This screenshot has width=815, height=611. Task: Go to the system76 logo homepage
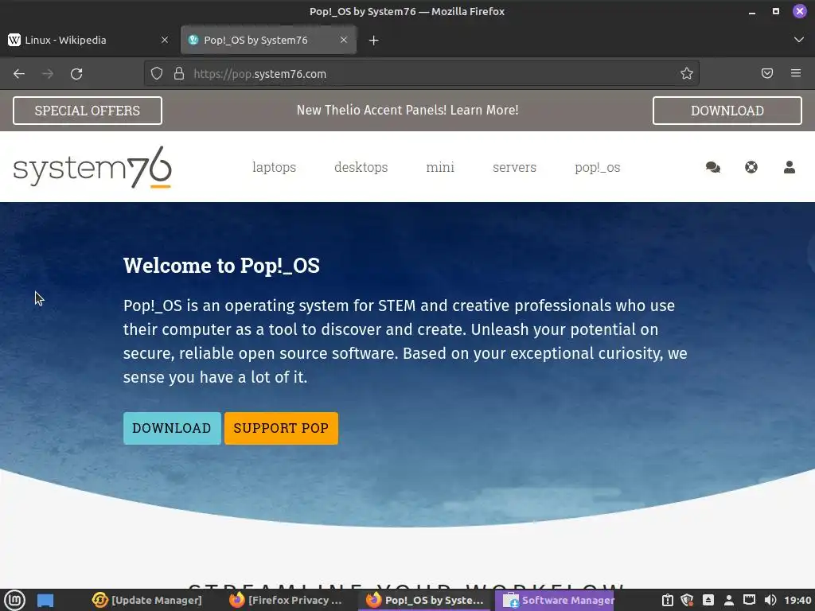coord(92,167)
